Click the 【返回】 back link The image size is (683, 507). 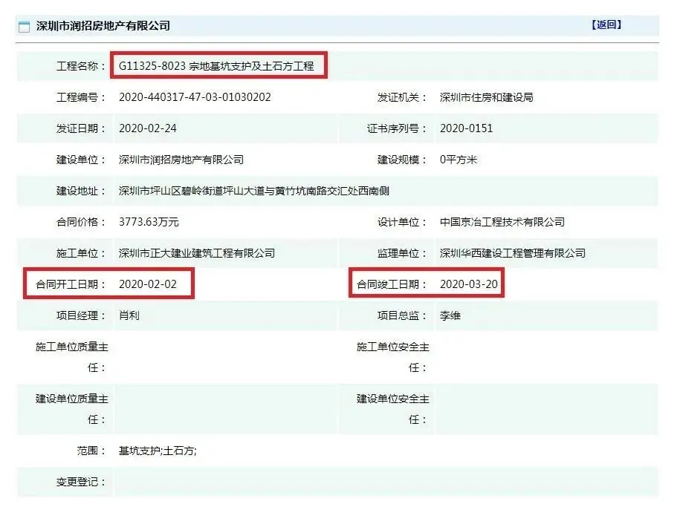click(x=606, y=24)
